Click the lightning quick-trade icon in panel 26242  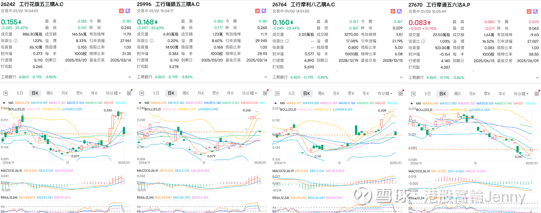click(128, 11)
